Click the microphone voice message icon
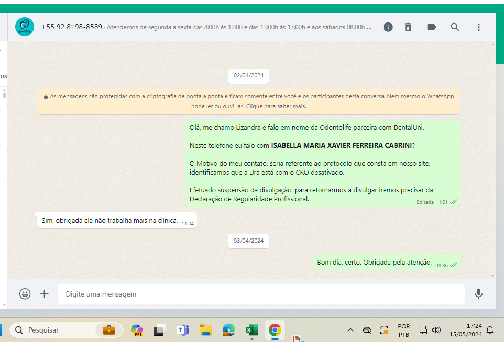 (x=479, y=294)
